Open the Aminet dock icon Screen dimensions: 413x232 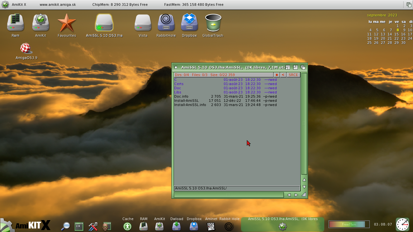click(211, 226)
